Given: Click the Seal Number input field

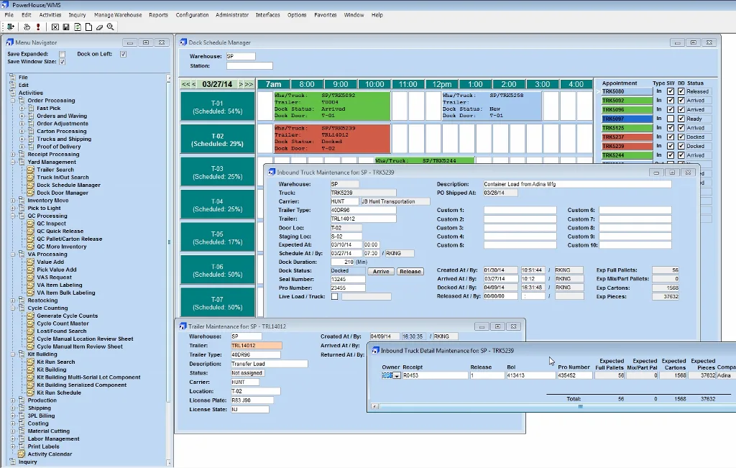Looking at the screenshot, I should click(348, 280).
